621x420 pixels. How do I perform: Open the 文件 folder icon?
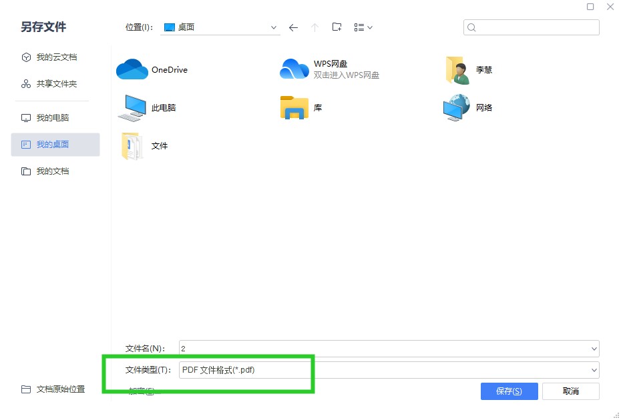132,146
